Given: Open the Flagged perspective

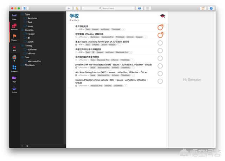Looking at the screenshot, I should click(x=14, y=37).
